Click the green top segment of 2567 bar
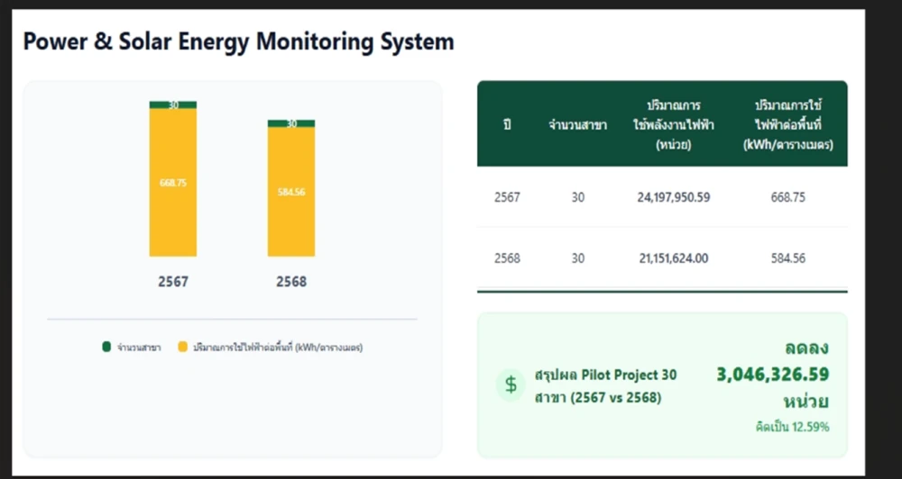902x479 pixels. point(173,104)
